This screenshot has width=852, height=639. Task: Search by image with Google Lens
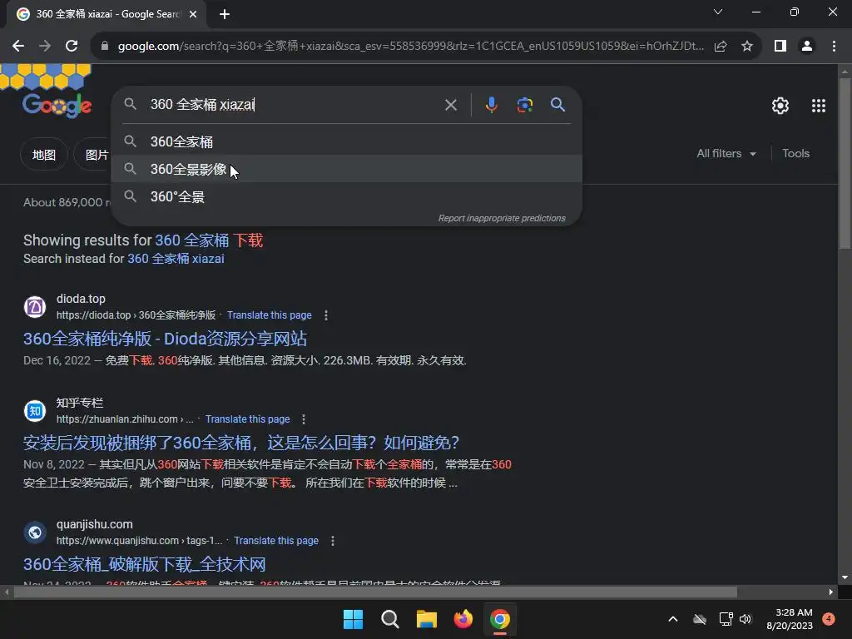[524, 104]
